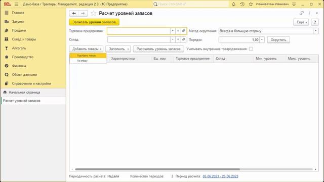Choose По отбору menu entry
The height and width of the screenshot is (182, 324).
[88, 61]
